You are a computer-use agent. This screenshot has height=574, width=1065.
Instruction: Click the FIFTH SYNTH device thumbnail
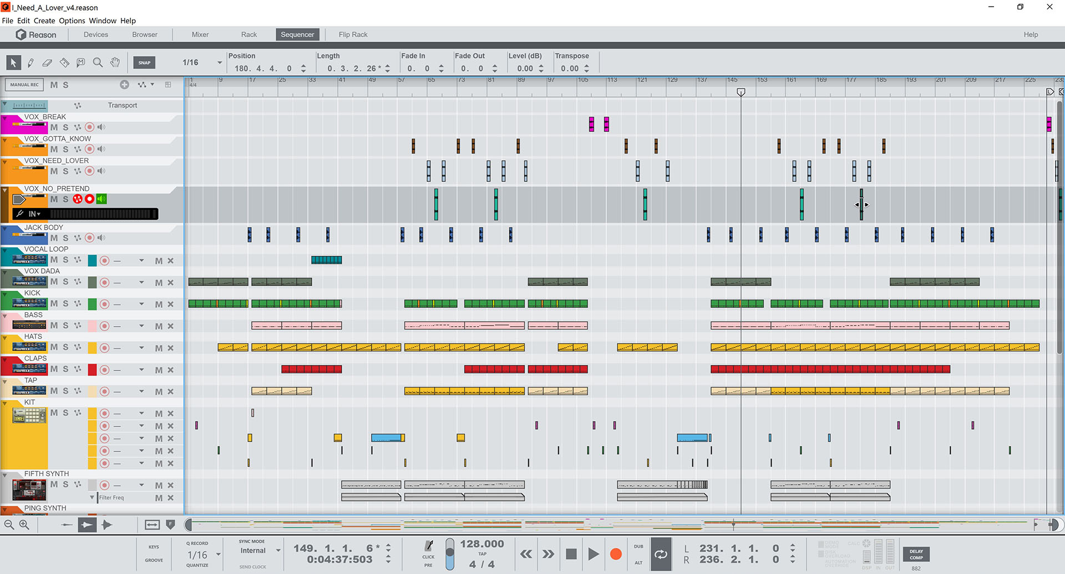(29, 491)
